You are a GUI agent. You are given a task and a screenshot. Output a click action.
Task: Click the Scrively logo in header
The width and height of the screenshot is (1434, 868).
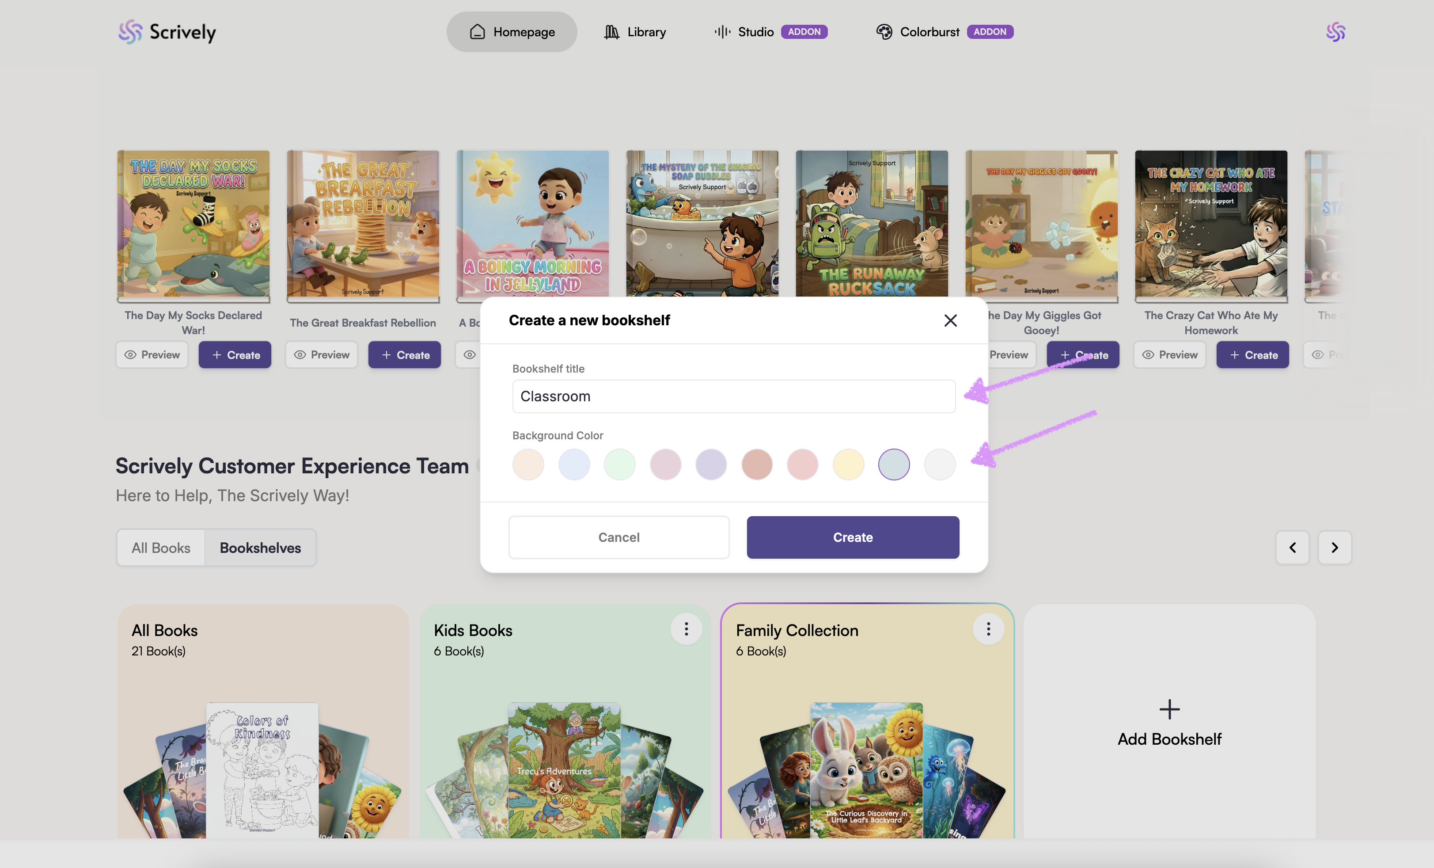(x=167, y=32)
